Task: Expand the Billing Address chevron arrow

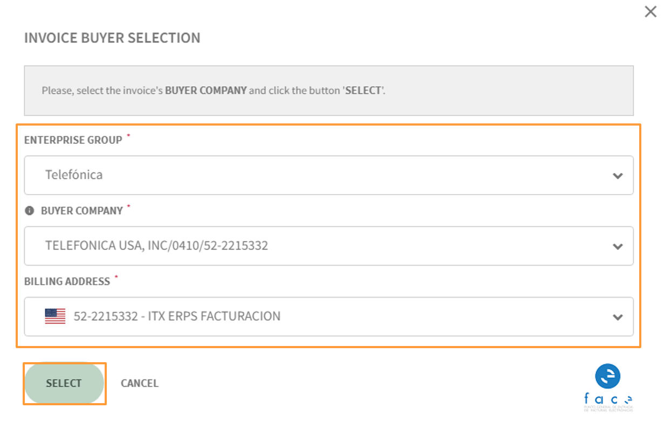Action: [x=618, y=317]
